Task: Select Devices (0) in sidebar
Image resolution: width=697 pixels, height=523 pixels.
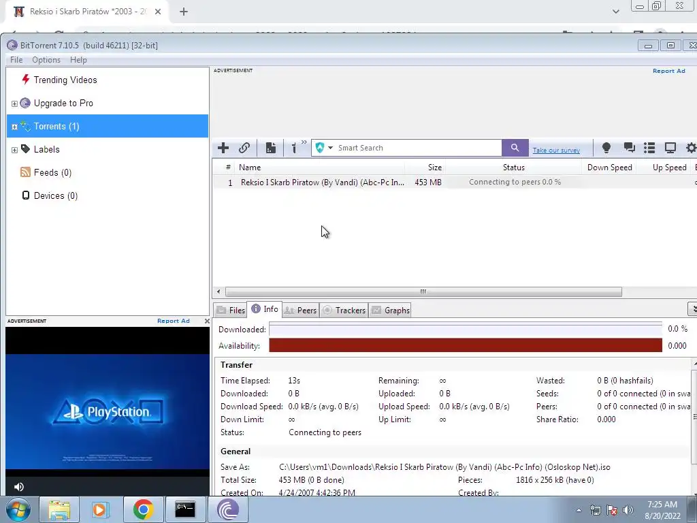Action: pyautogui.click(x=56, y=195)
